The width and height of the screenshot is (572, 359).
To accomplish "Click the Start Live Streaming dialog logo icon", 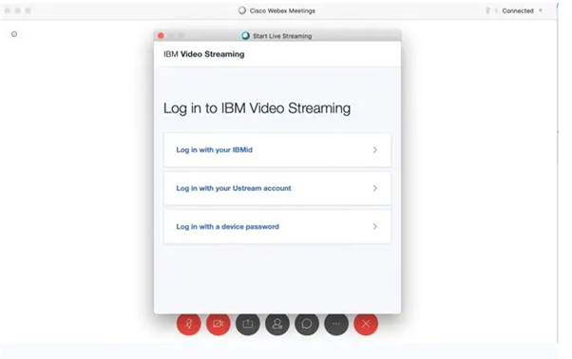I will click(245, 36).
